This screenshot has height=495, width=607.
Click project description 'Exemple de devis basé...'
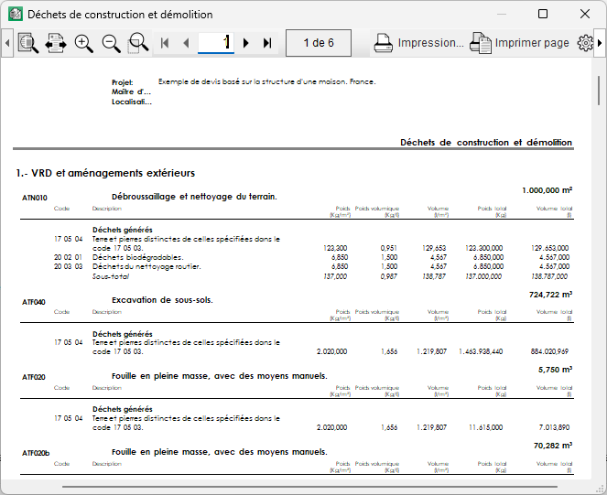point(266,81)
